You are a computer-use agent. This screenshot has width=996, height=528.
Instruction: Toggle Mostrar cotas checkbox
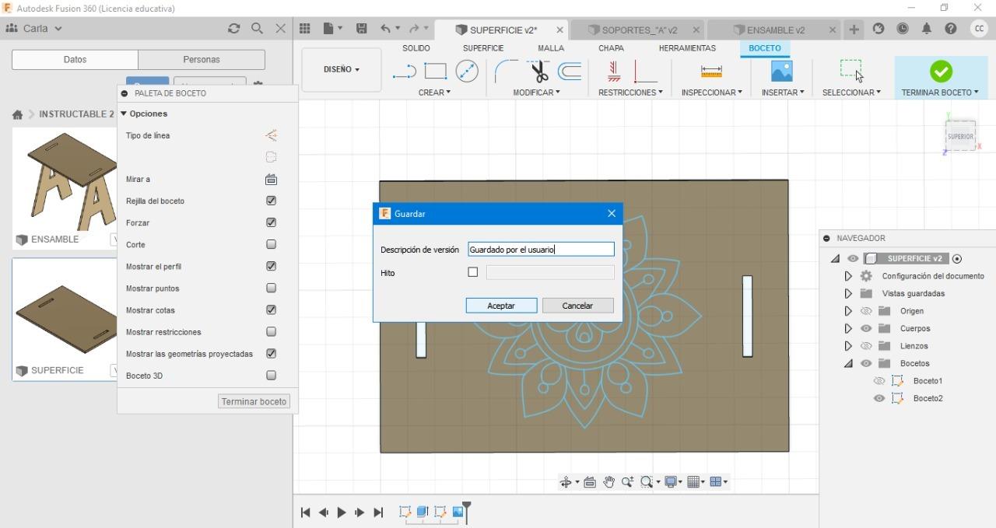click(271, 309)
